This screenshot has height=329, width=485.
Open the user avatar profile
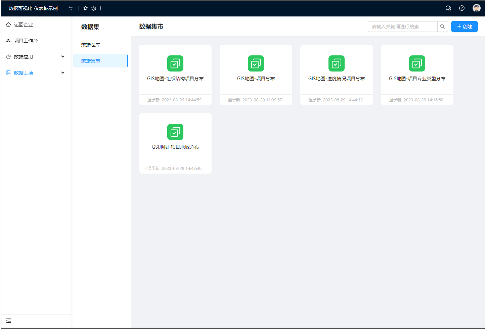click(x=476, y=8)
